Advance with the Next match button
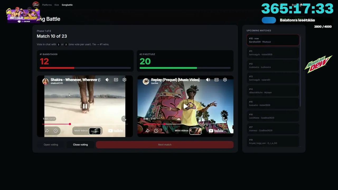This screenshot has height=190, width=338. [165, 145]
